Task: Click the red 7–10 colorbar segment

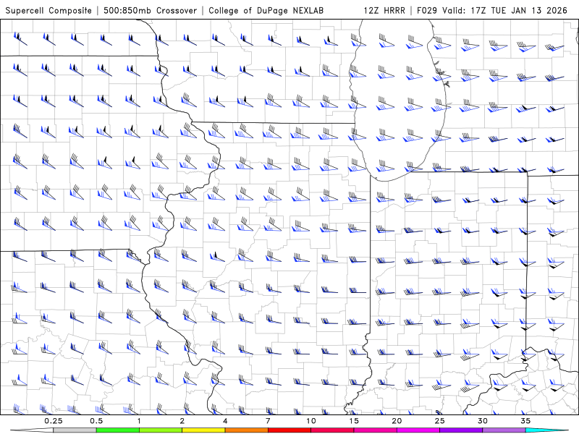Action: click(x=289, y=430)
